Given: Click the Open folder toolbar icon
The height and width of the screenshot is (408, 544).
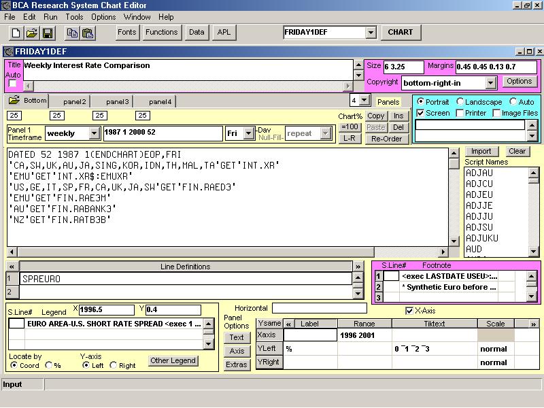Looking at the screenshot, I should tap(32, 33).
